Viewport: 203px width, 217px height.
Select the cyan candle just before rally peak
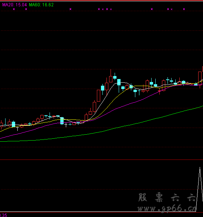[x=102, y=89]
